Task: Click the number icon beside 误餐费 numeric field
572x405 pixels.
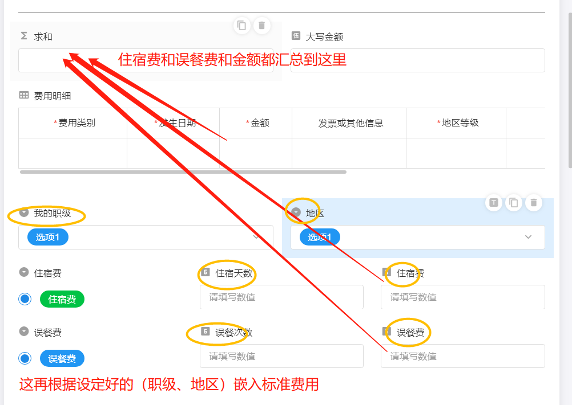Action: [386, 332]
